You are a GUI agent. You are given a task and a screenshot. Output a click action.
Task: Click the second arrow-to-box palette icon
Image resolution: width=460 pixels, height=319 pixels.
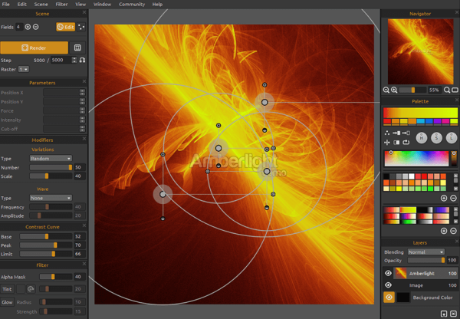[406, 133]
